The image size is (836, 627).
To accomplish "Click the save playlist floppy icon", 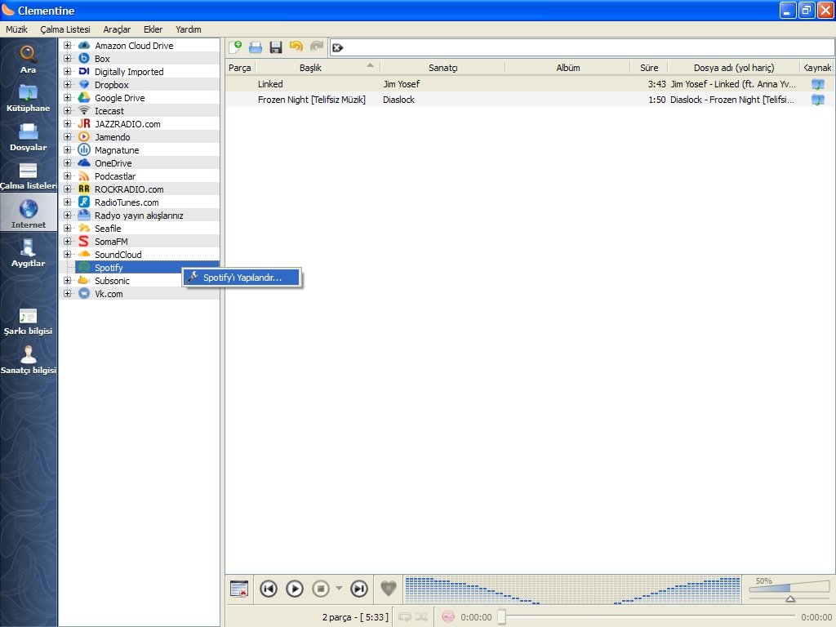I will tap(276, 47).
